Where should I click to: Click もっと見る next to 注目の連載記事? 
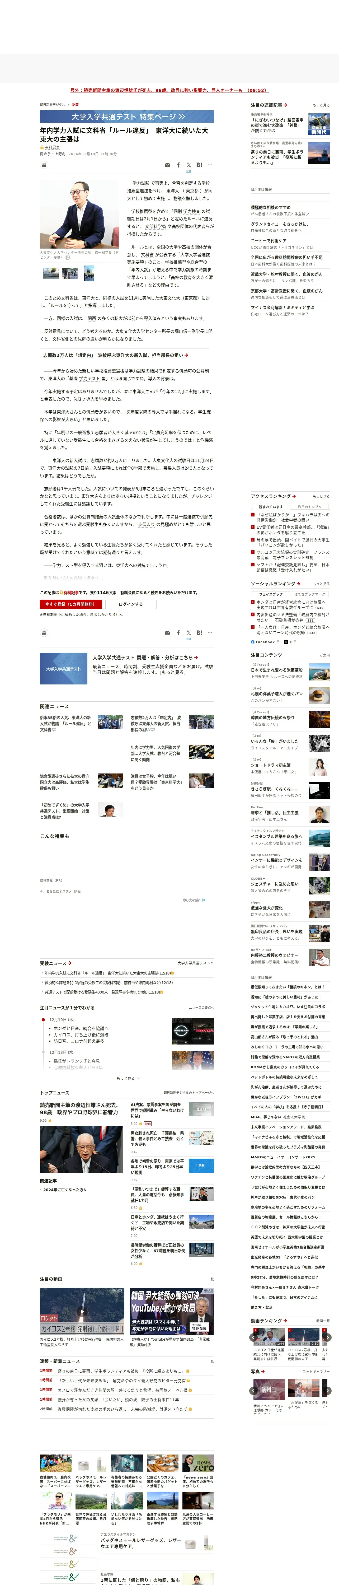[321, 105]
